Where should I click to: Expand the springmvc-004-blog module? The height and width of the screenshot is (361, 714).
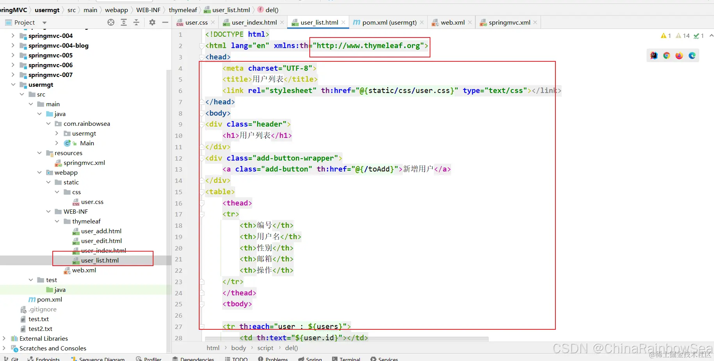(x=13, y=46)
